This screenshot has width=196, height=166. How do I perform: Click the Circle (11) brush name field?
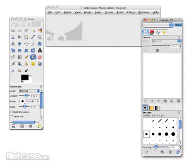pyautogui.click(x=33, y=101)
